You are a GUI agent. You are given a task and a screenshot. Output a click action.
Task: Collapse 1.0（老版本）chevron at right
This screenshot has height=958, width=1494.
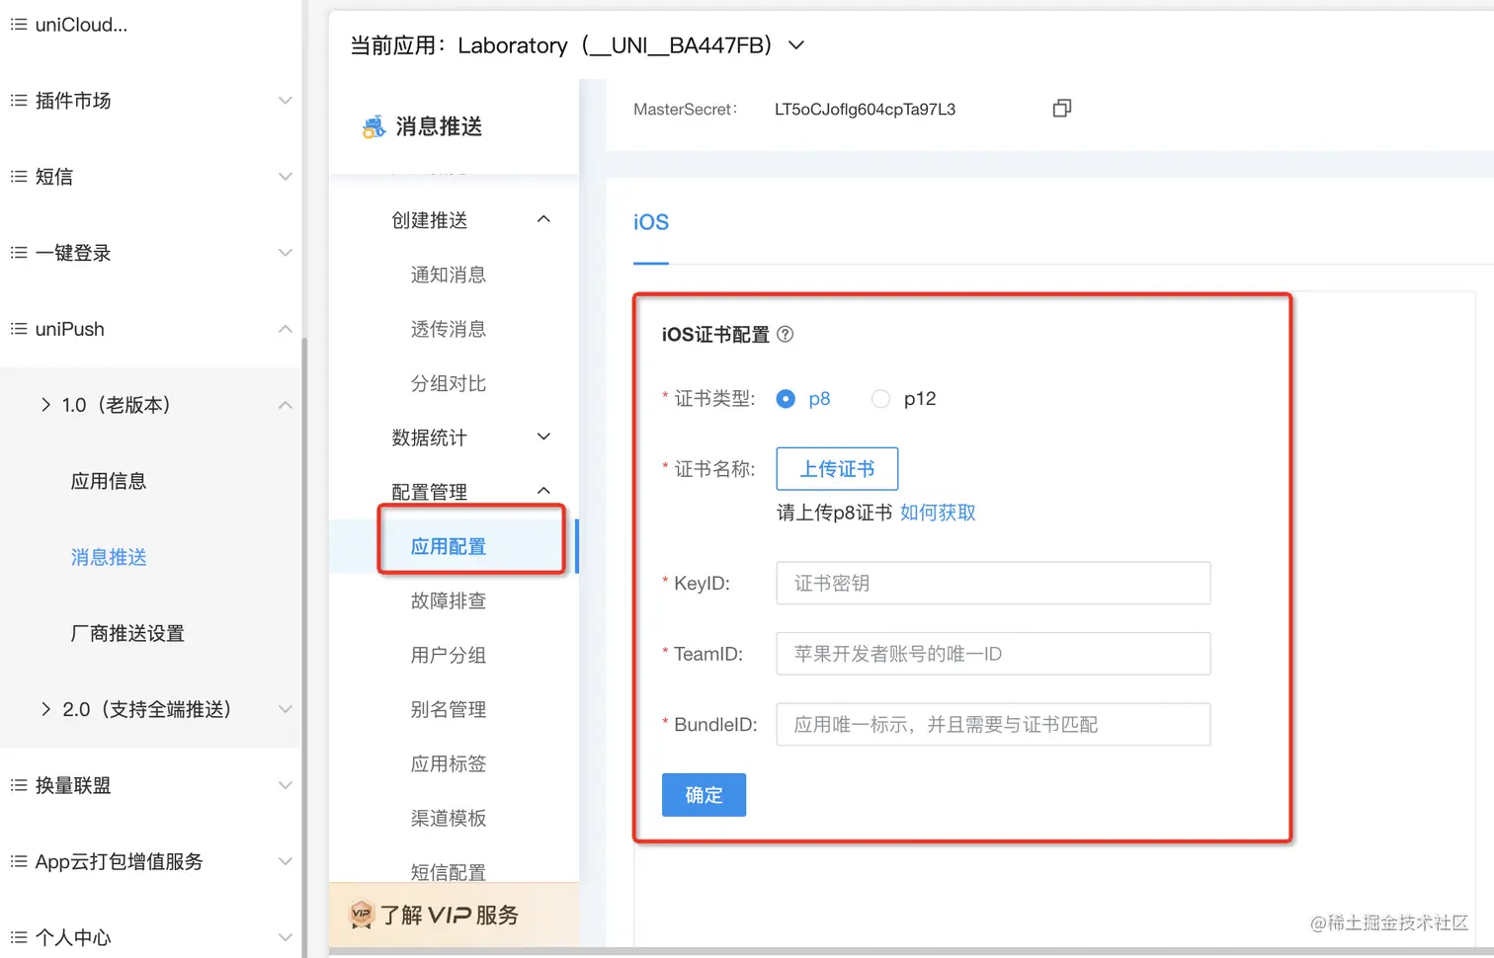tap(286, 405)
